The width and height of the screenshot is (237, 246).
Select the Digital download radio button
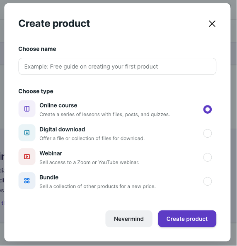click(208, 134)
